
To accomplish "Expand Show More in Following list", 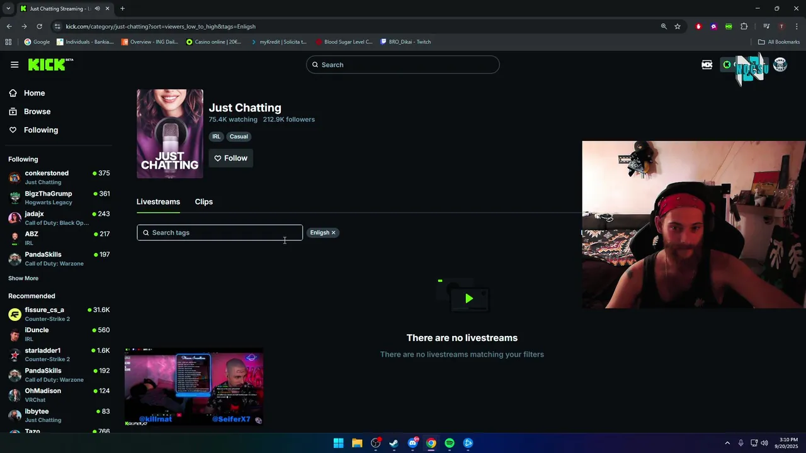I will (x=23, y=278).
